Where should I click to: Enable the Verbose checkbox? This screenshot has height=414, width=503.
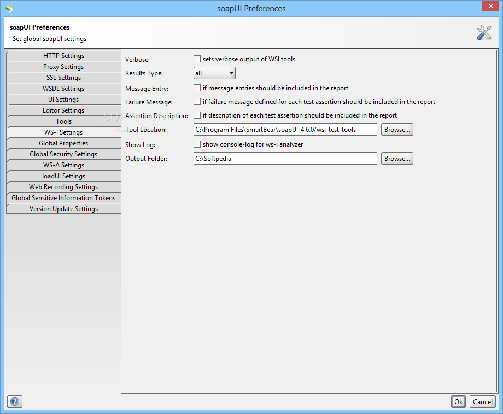pyautogui.click(x=197, y=59)
